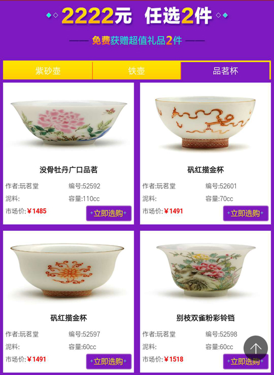This screenshot has width=274, height=375.
Task: Click 立即选购 for cup number 52597
Action: (109, 361)
